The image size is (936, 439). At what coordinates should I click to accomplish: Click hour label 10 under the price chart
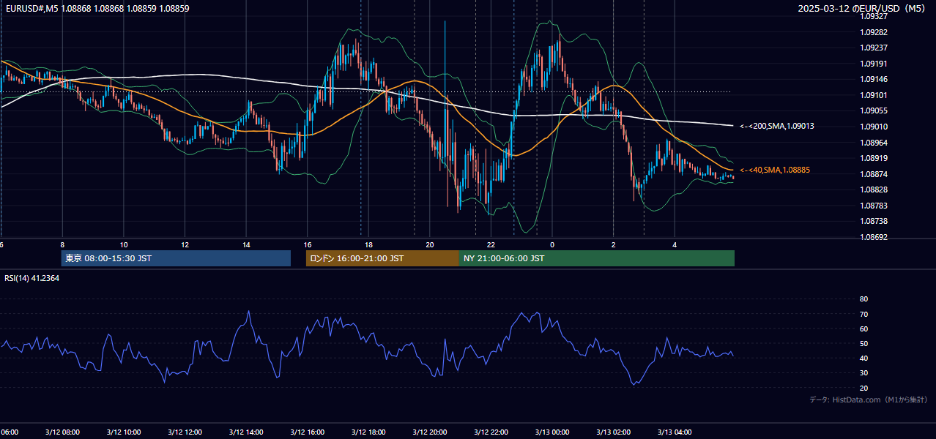tap(124, 244)
